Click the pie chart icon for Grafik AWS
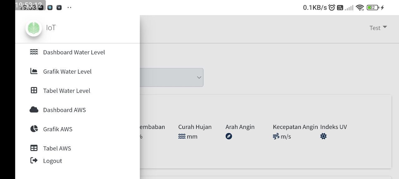 pos(34,129)
